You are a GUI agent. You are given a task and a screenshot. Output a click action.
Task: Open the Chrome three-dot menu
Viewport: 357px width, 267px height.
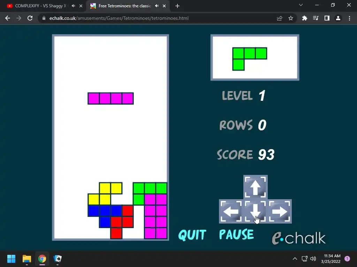pyautogui.click(x=349, y=18)
